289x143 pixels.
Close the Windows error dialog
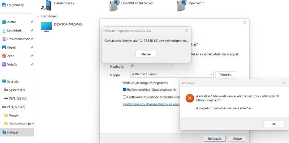[284, 83]
